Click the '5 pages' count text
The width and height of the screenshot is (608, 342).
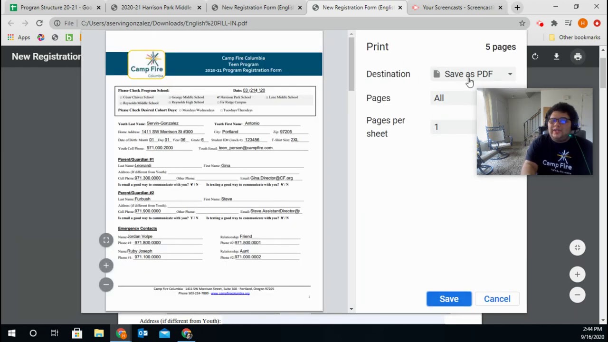point(501,47)
